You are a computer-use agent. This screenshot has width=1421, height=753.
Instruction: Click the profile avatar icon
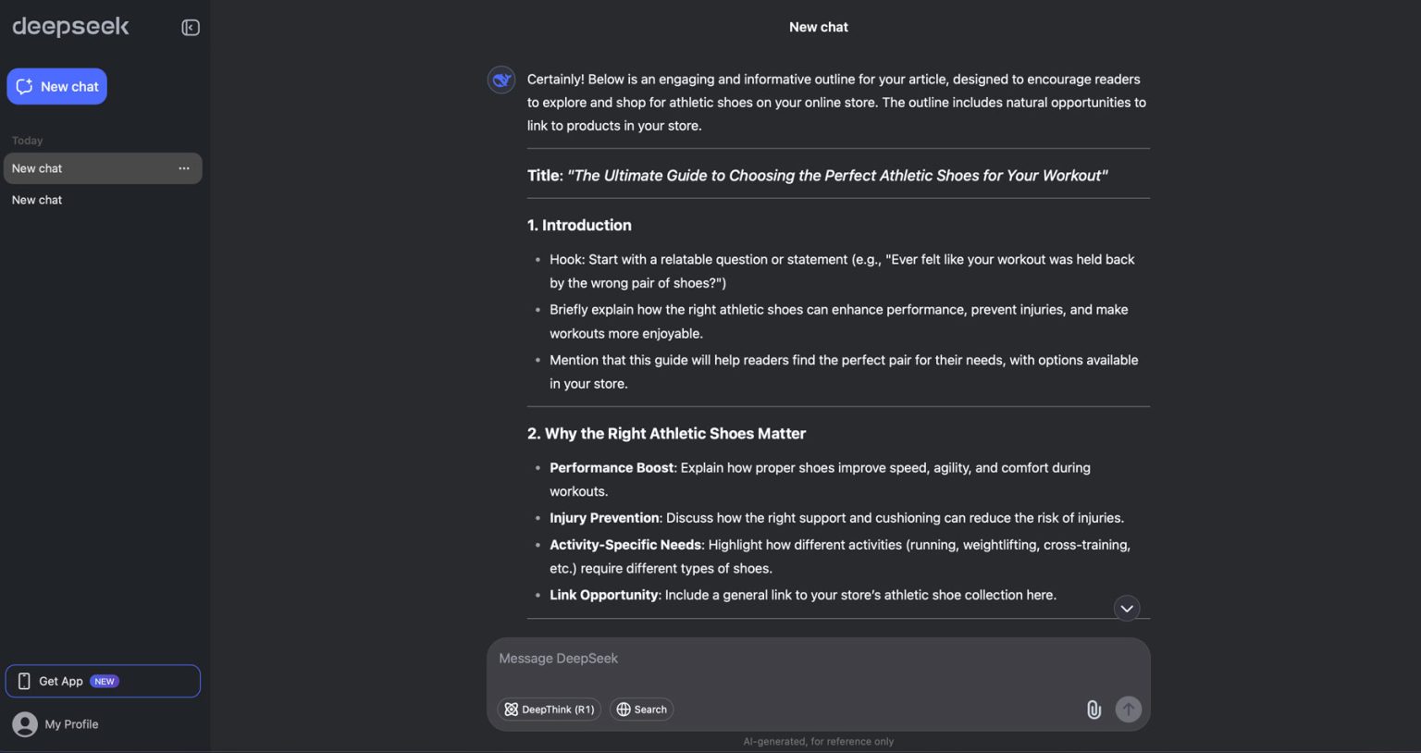pos(25,724)
